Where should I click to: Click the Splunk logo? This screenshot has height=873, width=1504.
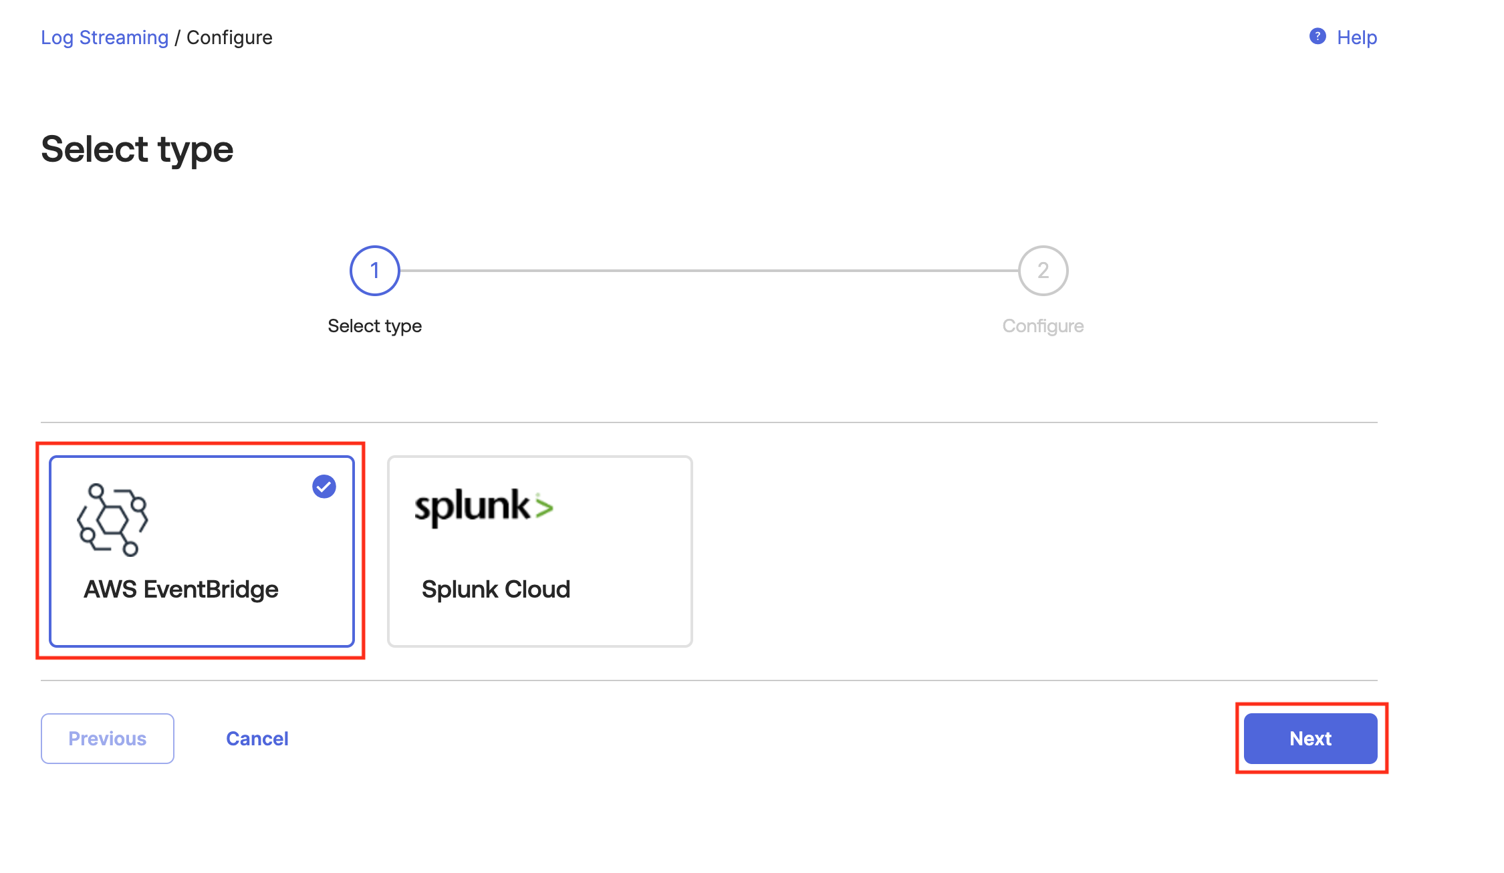pyautogui.click(x=484, y=507)
